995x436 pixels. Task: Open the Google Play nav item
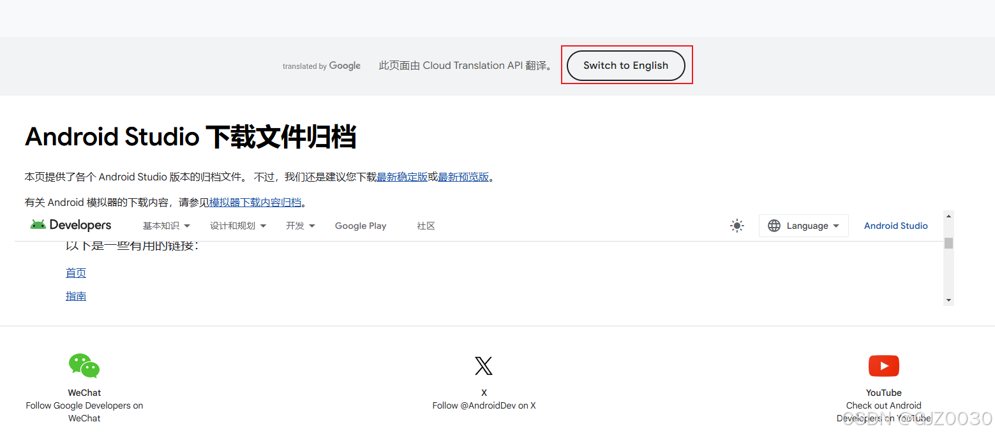tap(361, 226)
